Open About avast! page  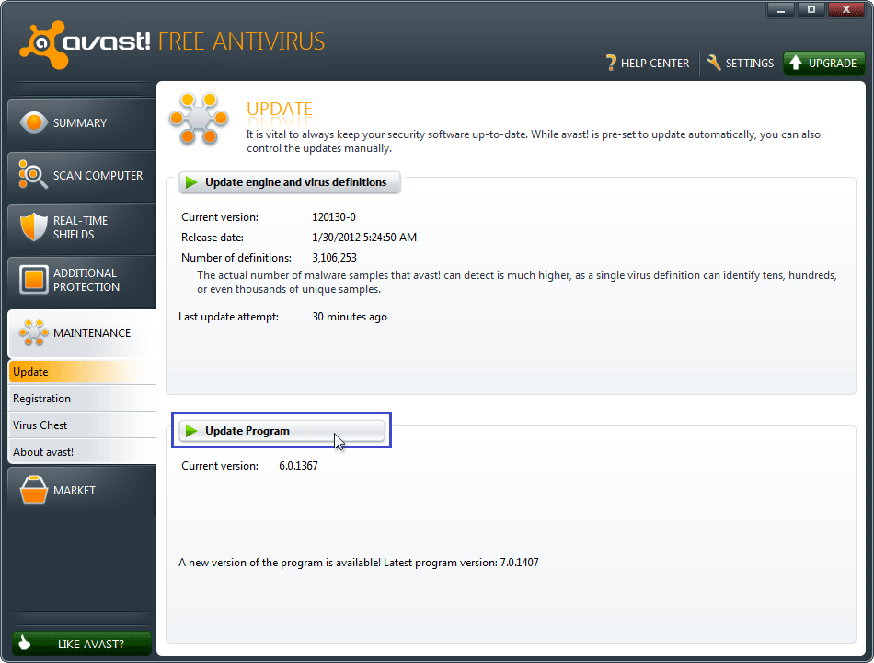click(82, 452)
